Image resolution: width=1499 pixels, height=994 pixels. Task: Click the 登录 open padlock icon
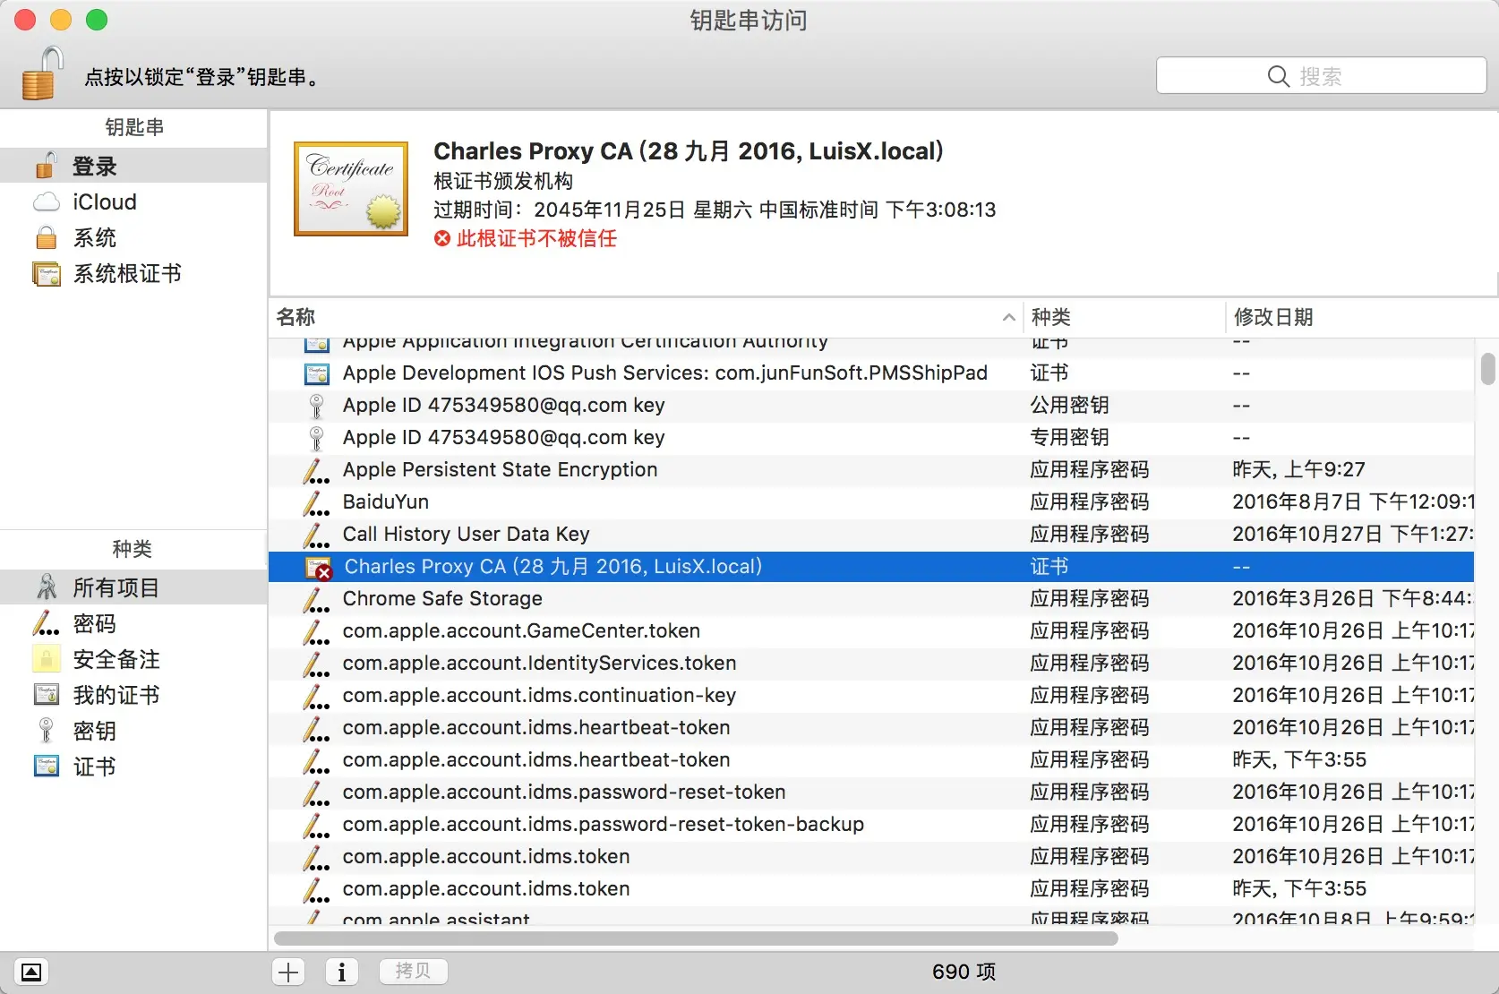pos(46,165)
